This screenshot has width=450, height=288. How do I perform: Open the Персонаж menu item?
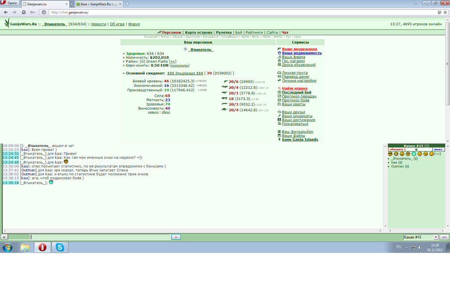[x=171, y=32]
